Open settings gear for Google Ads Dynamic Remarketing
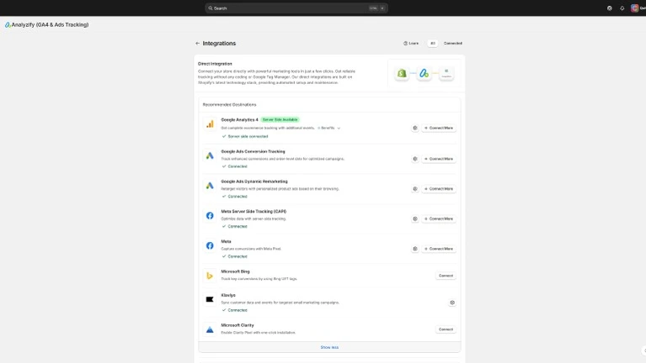646x363 pixels. (x=415, y=189)
